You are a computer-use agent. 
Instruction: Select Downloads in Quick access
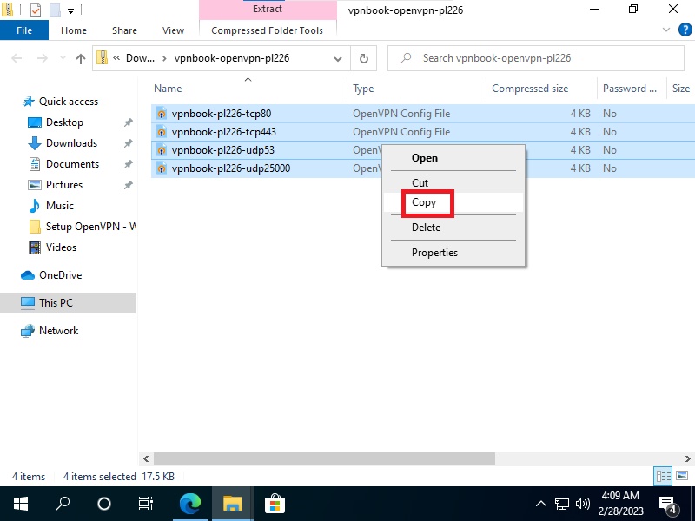click(71, 143)
